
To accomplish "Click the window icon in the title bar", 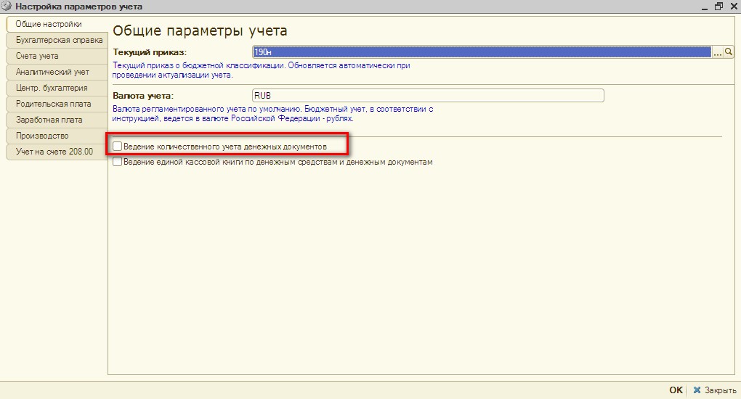I will [7, 7].
